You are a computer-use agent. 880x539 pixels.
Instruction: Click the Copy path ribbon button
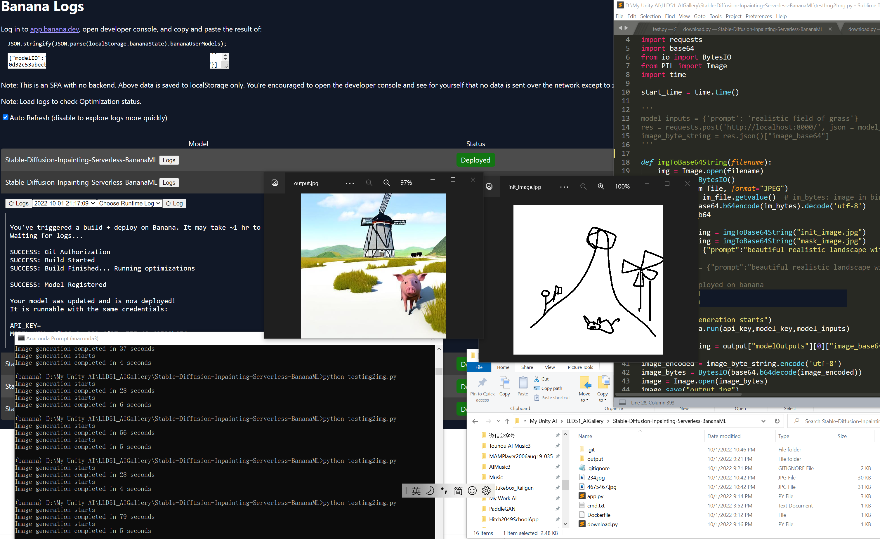click(548, 388)
